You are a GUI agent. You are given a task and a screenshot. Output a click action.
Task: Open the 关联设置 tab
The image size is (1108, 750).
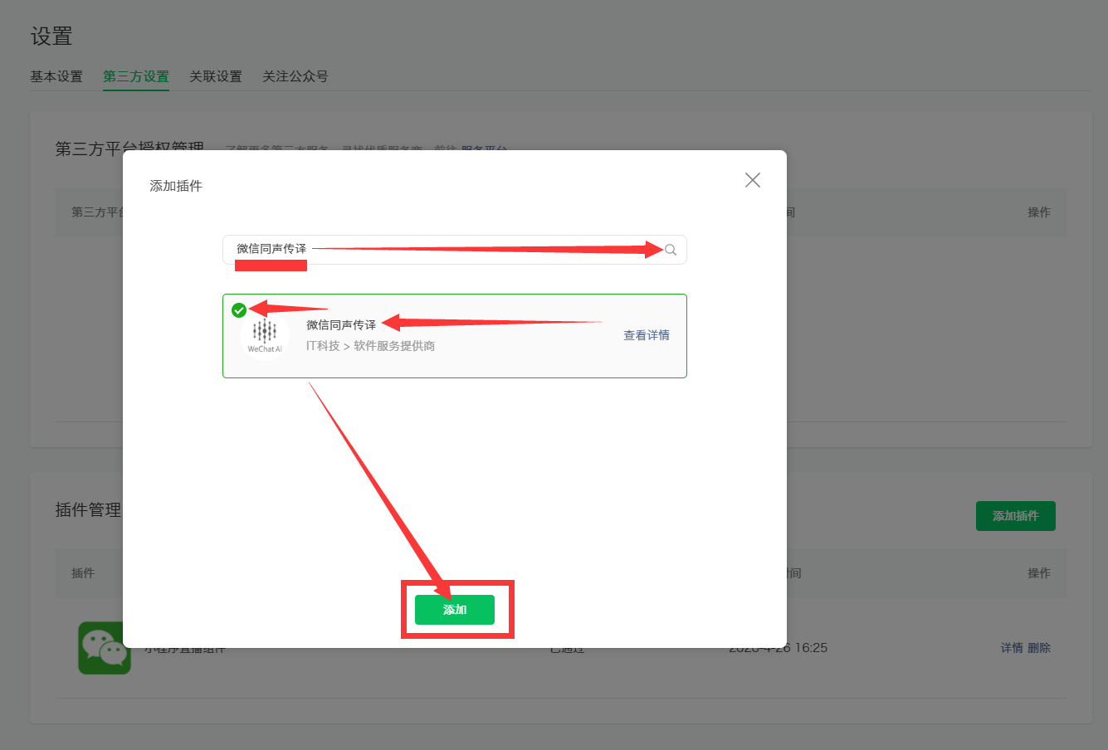(216, 76)
